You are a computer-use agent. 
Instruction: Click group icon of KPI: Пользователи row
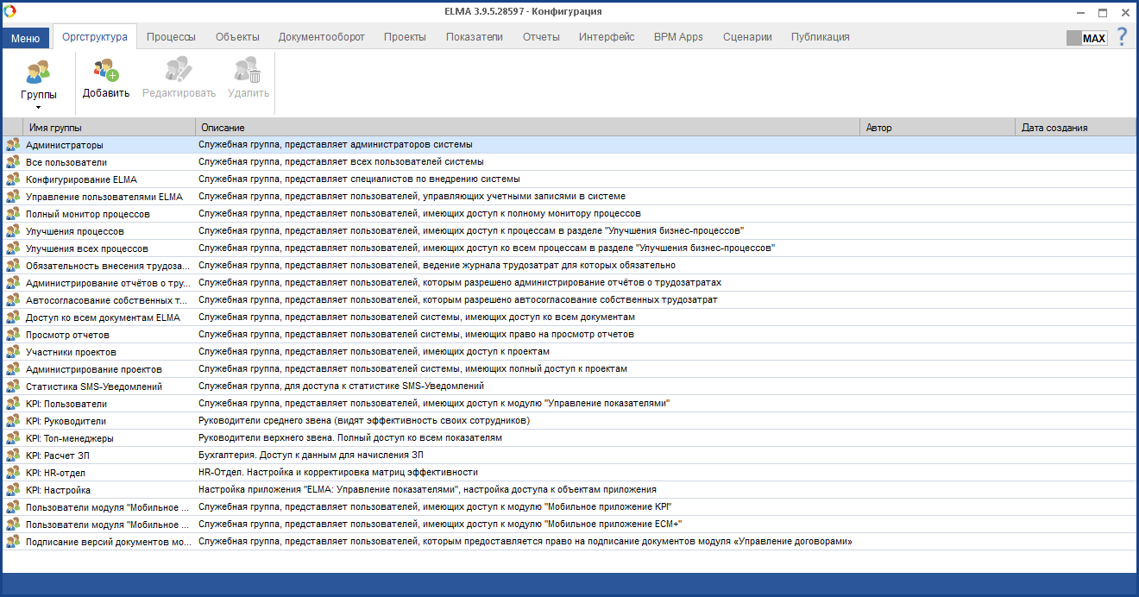(13, 404)
